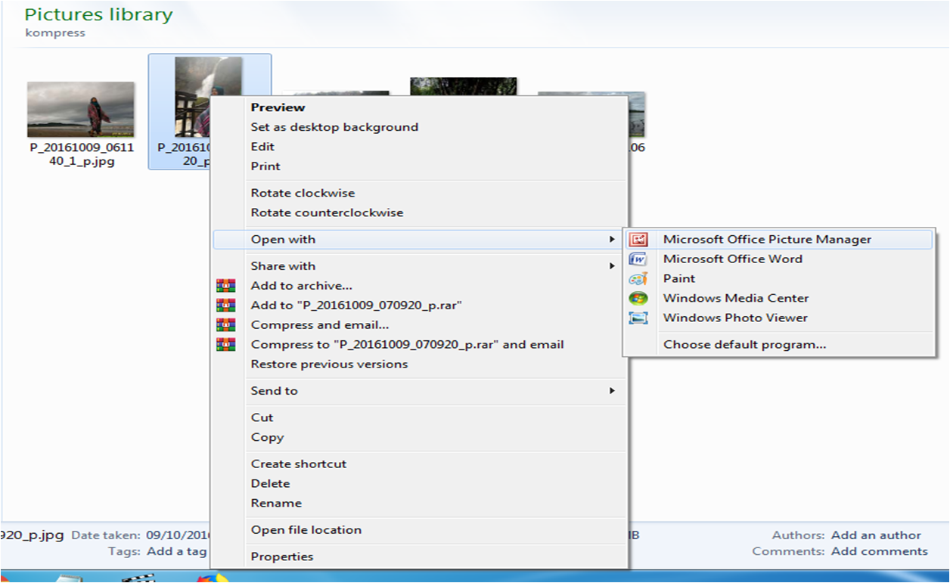Click the Microsoft Office Word icon
This screenshot has width=950, height=583.
tap(638, 259)
